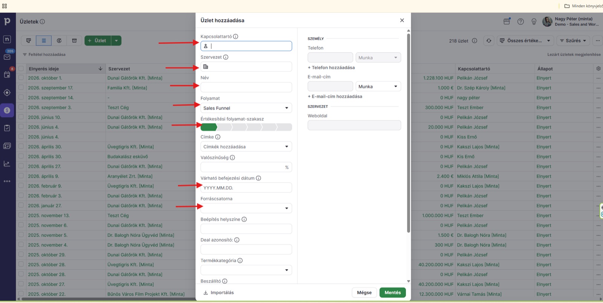Check the 2026. február 9. row
603x303 pixels.
21,186
